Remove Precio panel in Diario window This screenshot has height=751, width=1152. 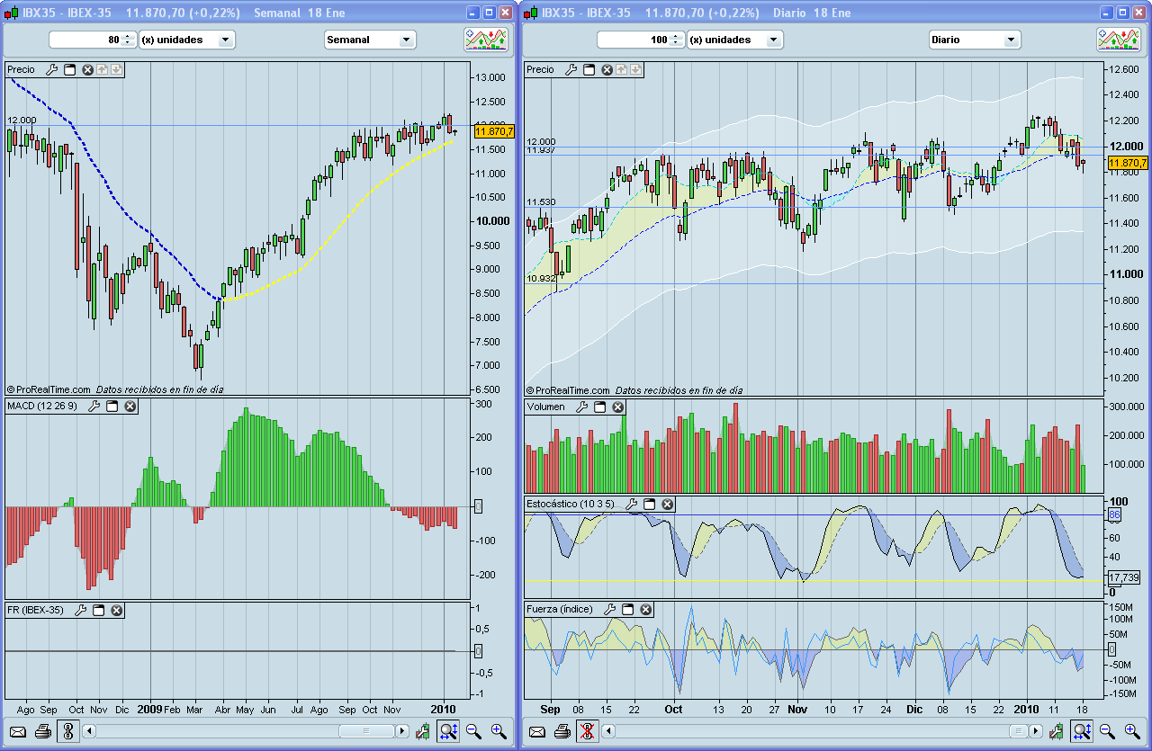click(607, 69)
